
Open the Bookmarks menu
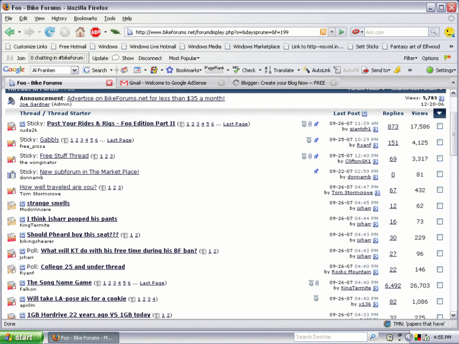[x=85, y=18]
